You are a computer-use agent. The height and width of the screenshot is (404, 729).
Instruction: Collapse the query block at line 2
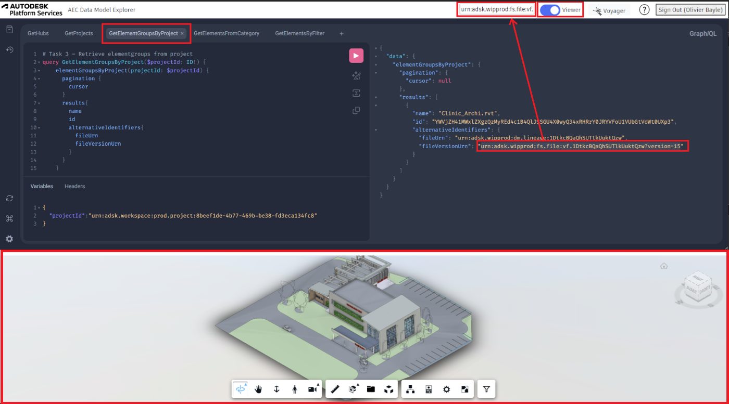[x=40, y=62]
